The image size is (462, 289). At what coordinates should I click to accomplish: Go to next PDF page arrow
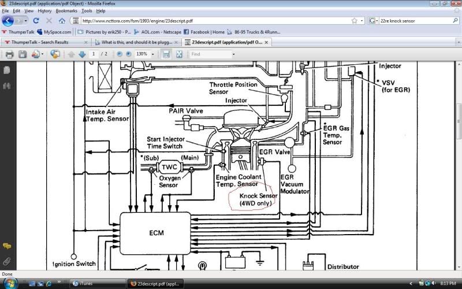click(83, 54)
